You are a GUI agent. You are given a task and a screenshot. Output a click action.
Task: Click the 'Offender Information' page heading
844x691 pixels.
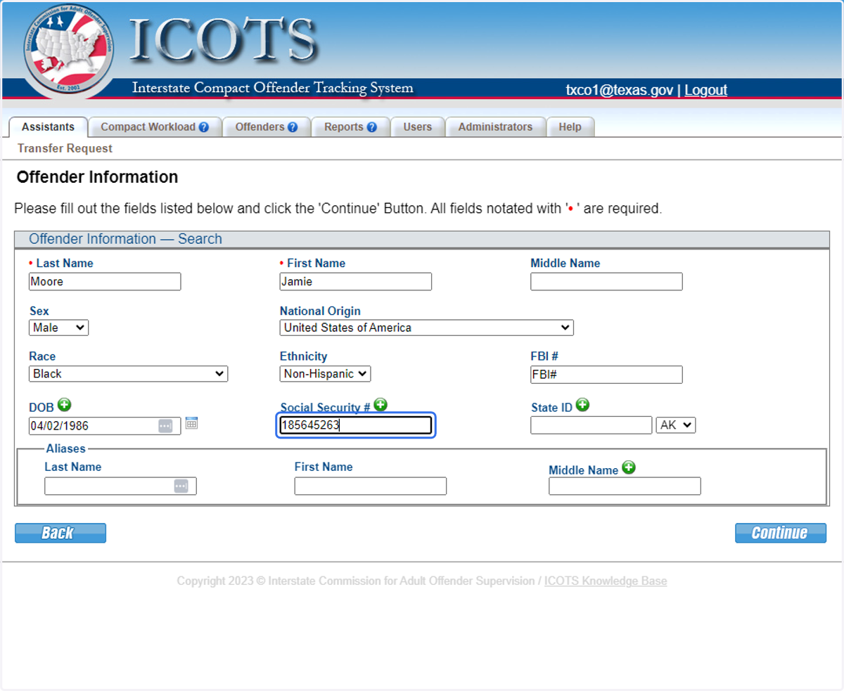97,177
